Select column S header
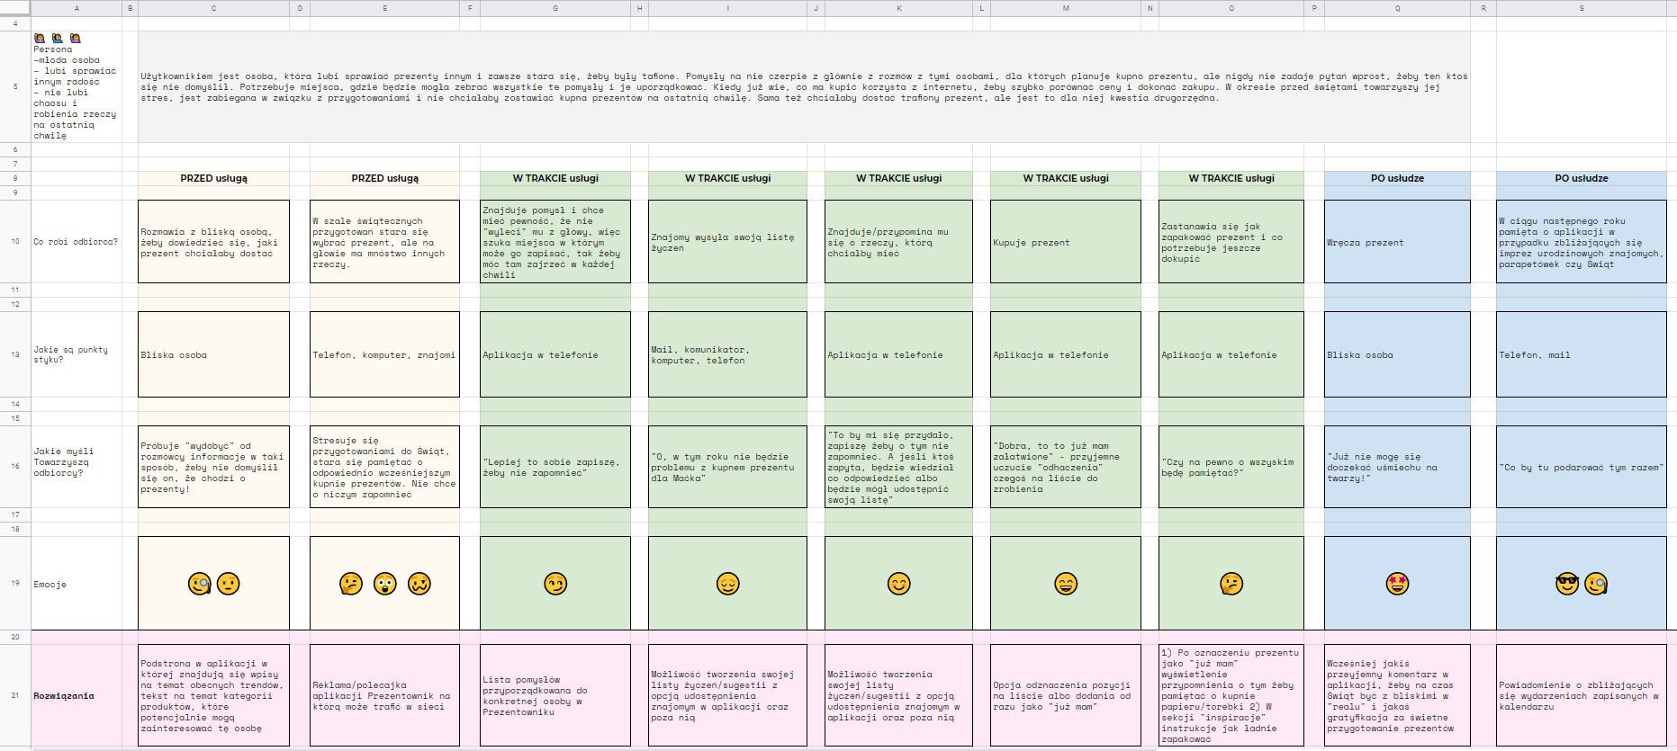This screenshot has height=751, width=1677. 1582,8
